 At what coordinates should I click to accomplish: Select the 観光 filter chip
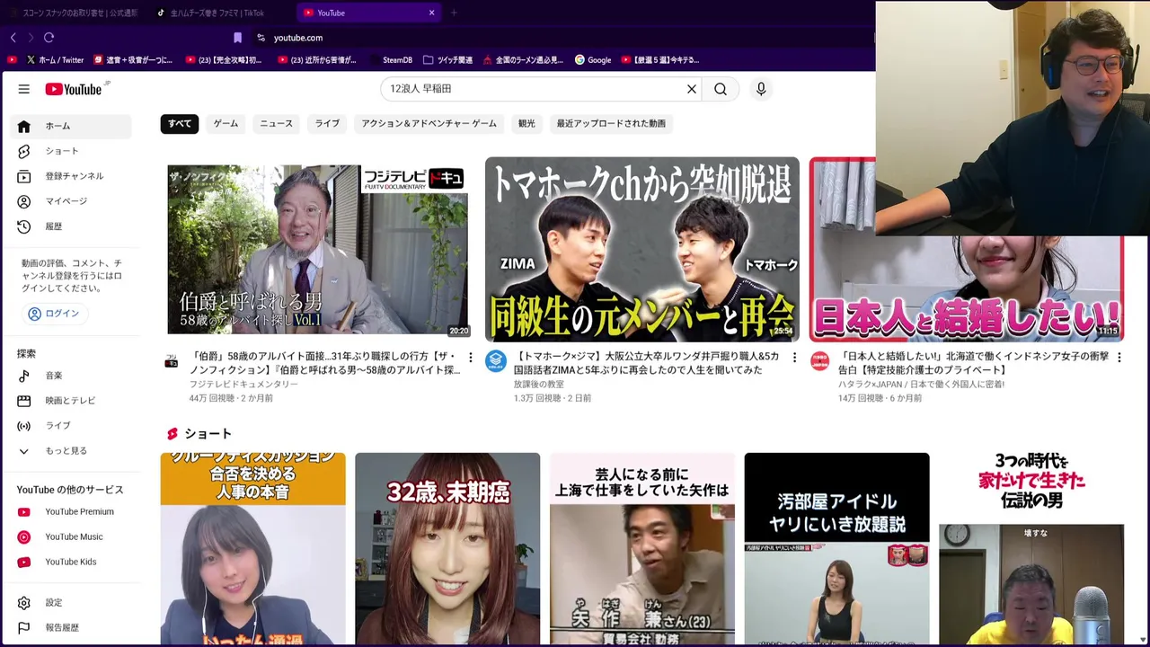[526, 124]
